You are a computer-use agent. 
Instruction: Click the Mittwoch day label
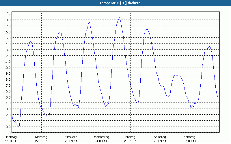(71, 137)
